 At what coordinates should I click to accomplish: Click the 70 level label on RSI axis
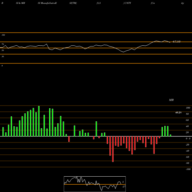click(x=3, y=44)
